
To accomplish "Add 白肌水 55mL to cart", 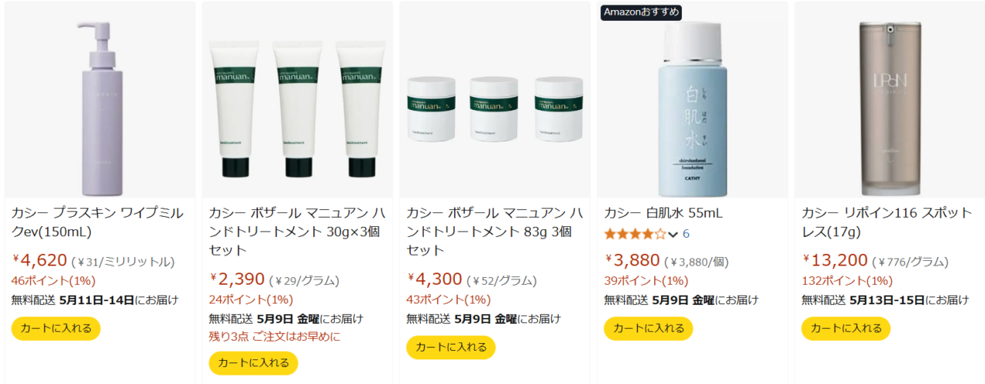I will click(649, 329).
